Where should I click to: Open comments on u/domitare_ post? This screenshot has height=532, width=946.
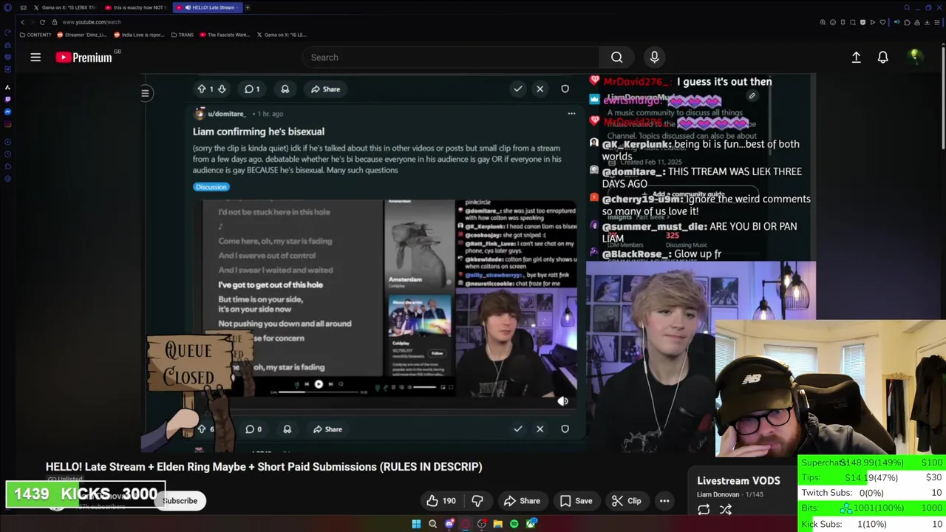[x=252, y=89]
